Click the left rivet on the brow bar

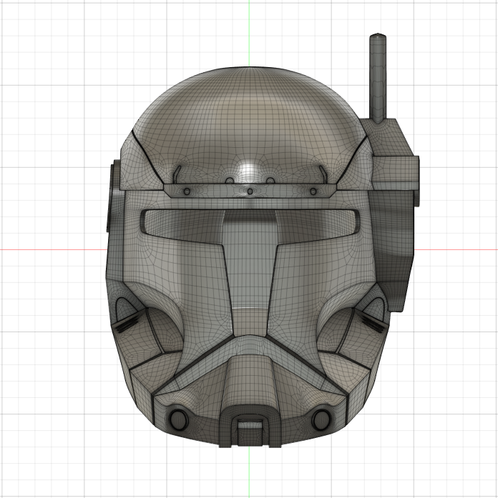coord(187,191)
